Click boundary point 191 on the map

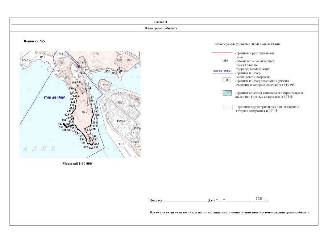point(74,83)
